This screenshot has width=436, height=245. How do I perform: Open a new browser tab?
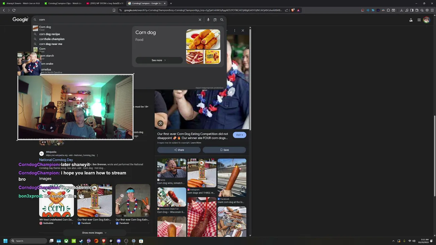pyautogui.click(x=171, y=3)
